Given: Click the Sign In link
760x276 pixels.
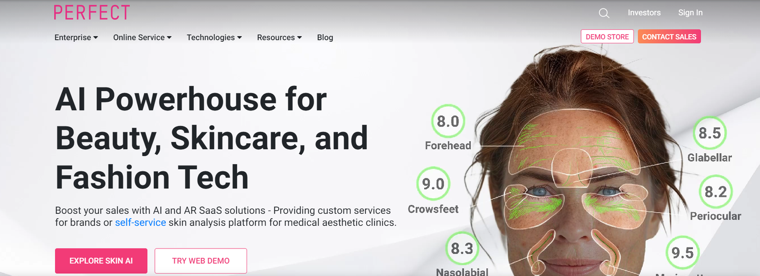Looking at the screenshot, I should click(690, 13).
